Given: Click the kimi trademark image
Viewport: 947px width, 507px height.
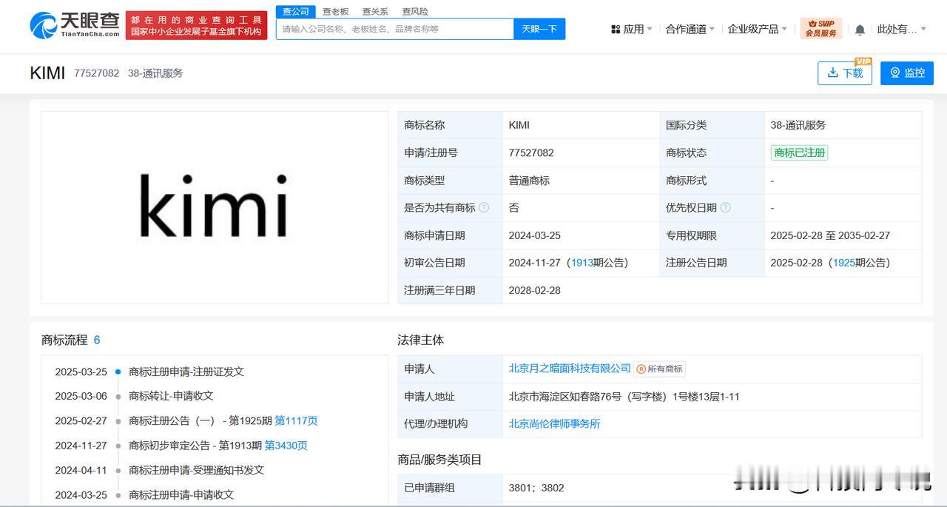Looking at the screenshot, I should pos(215,207).
